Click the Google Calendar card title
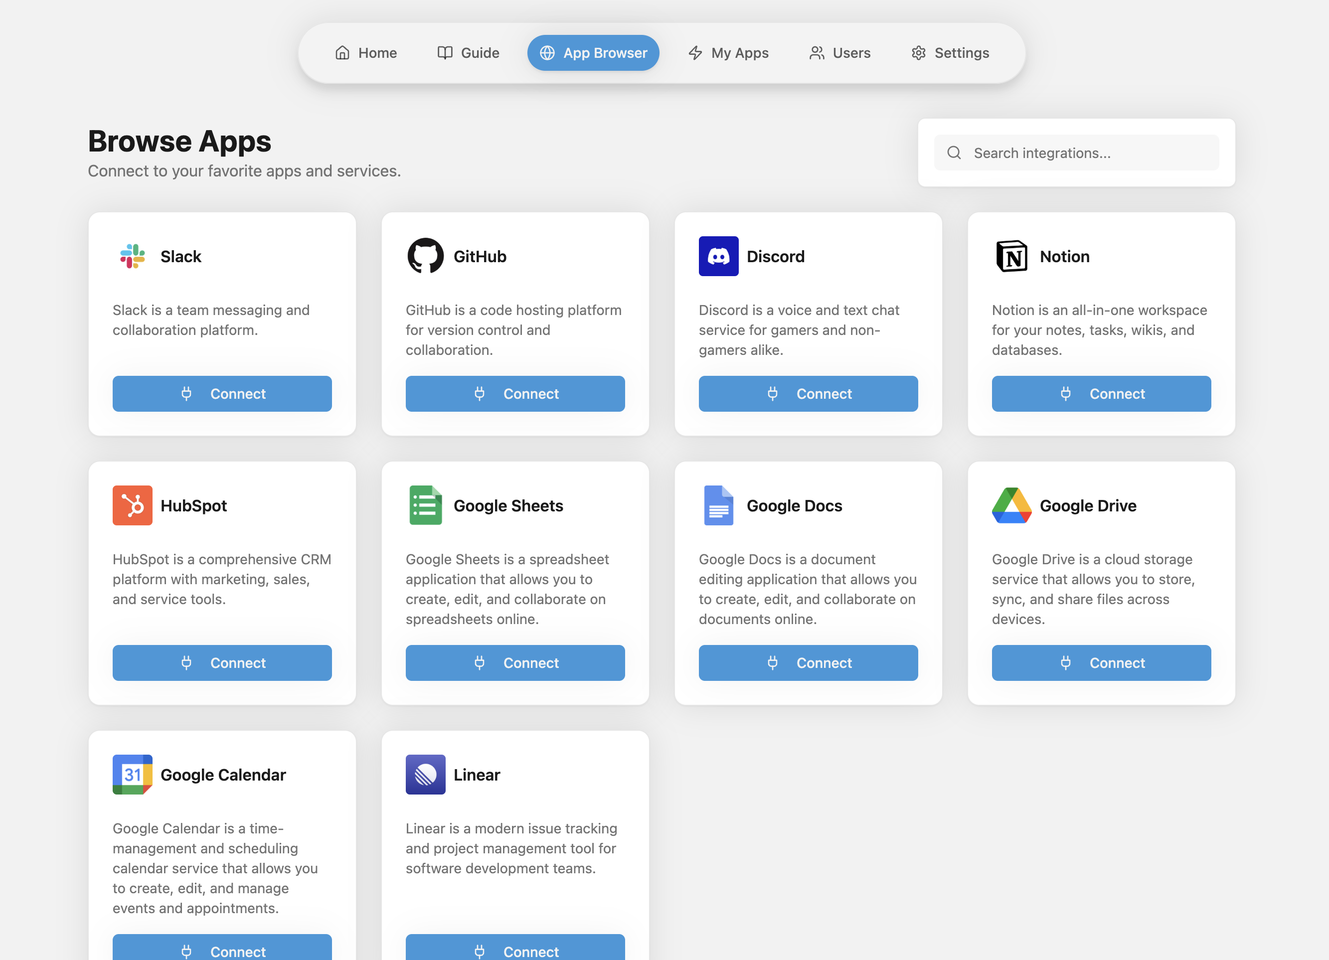 [x=223, y=775]
